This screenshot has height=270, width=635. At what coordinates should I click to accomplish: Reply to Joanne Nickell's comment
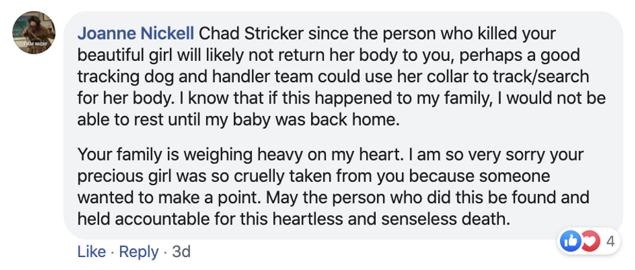139,252
